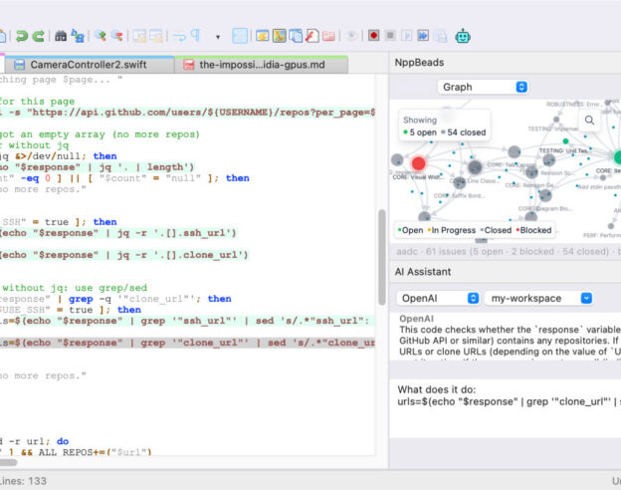The image size is (621, 490).
Task: Start recording a macro
Action: 373,36
